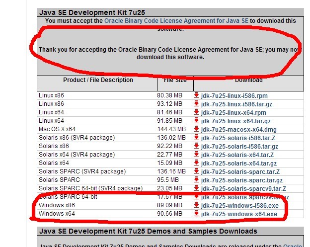The width and height of the screenshot is (310, 247).
Task: Download jdk-7u25-solaris-sparc.tar.gz file link
Action: pos(242,180)
